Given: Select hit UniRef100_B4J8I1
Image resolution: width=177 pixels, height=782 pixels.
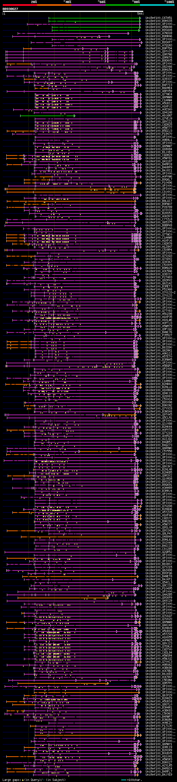Looking at the screenshot, I should tap(159, 171).
